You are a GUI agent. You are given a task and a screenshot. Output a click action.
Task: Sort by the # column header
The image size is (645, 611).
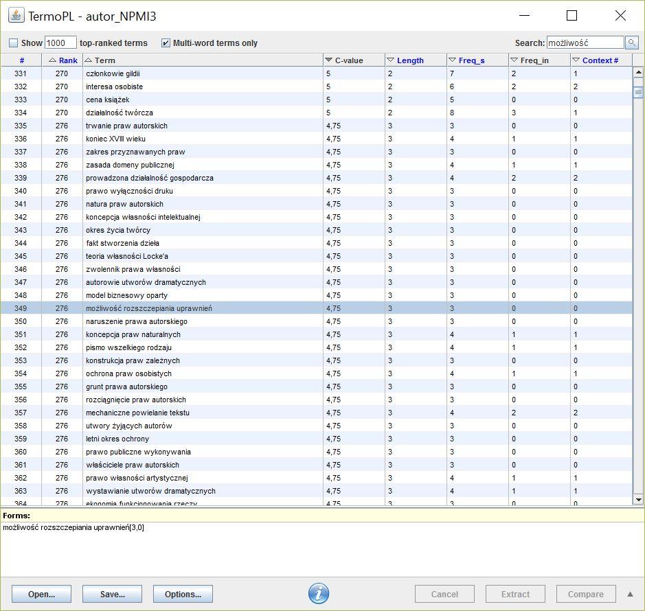click(21, 60)
